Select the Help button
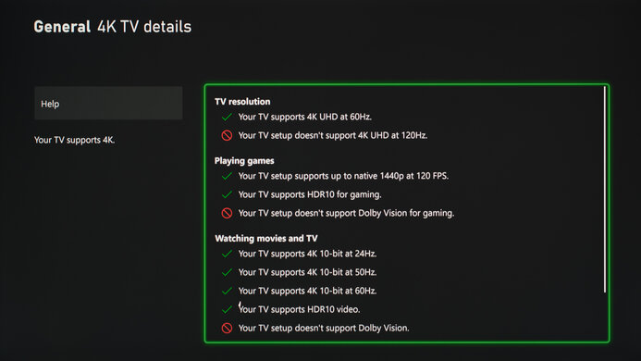 (108, 103)
